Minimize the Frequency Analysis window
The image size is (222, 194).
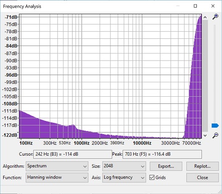pyautogui.click(x=178, y=6)
